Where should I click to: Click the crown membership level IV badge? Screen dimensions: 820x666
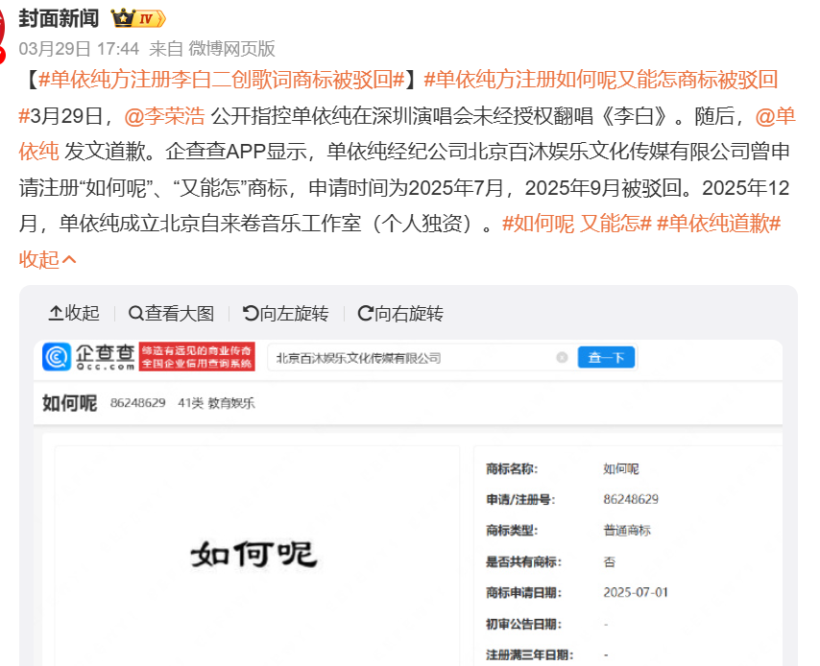pos(138,19)
